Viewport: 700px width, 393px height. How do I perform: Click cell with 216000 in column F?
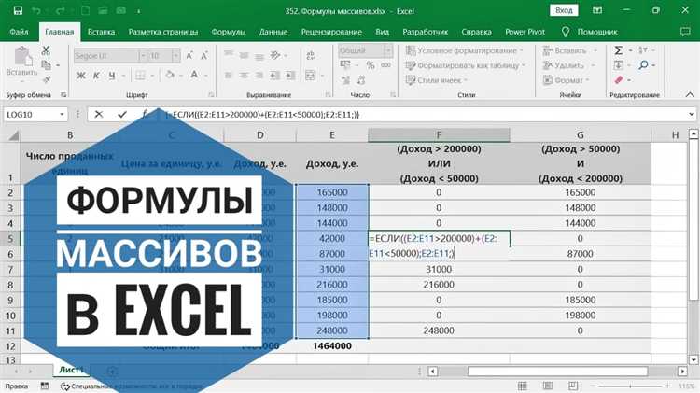point(439,285)
